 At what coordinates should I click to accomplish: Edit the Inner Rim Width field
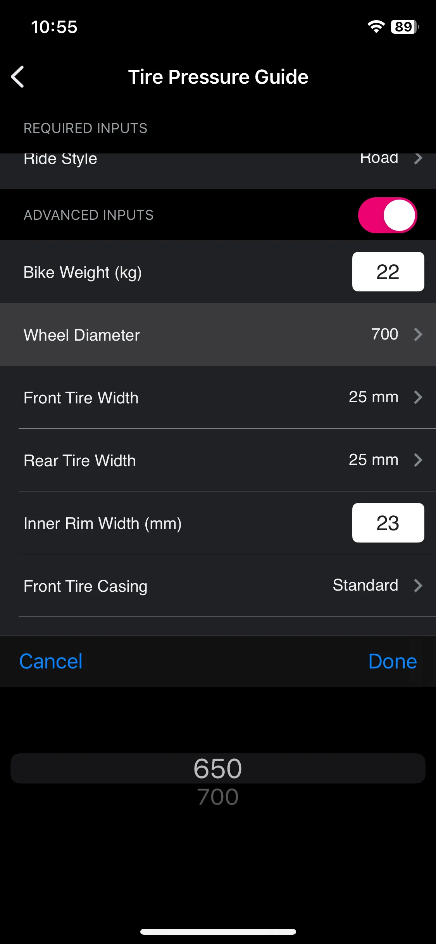(388, 523)
